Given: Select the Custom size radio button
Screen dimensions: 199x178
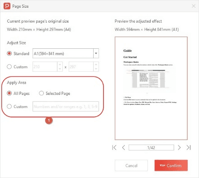Looking at the screenshot, I should point(9,67).
